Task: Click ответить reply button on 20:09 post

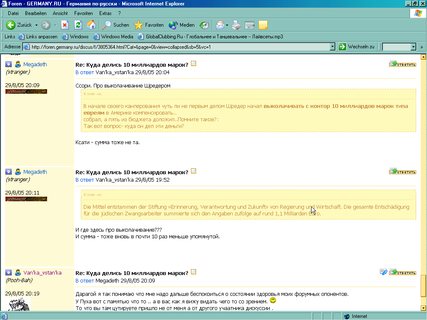Action: coord(402,64)
